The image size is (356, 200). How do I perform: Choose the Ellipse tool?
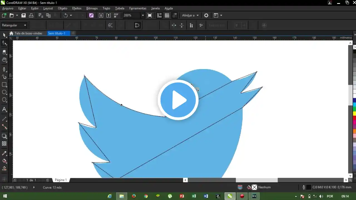(4, 92)
